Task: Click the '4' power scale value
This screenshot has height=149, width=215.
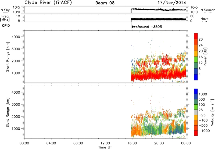Action: point(199,75)
